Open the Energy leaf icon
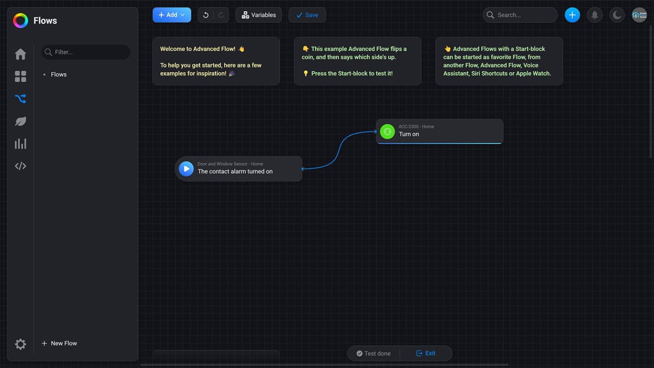 (20, 121)
